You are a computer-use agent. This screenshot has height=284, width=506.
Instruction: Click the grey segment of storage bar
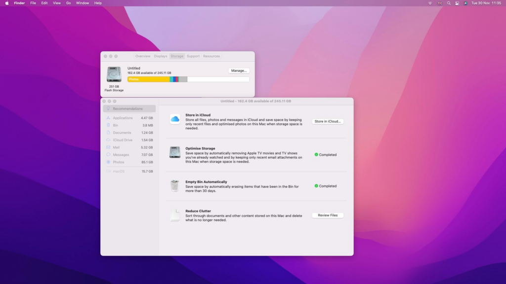tap(183, 79)
